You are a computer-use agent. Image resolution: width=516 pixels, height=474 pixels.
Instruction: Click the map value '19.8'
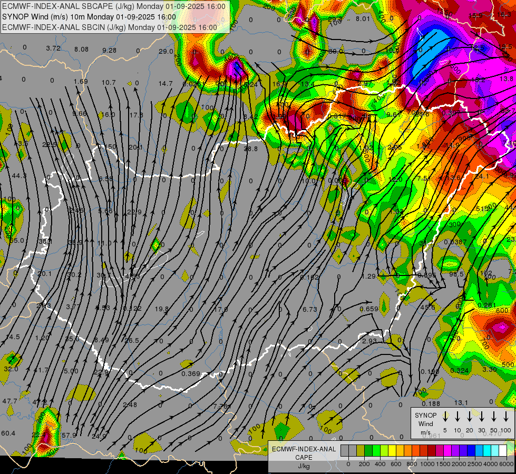click(162, 309)
